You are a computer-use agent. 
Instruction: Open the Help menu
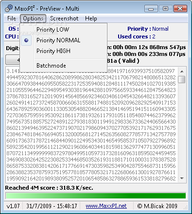pyautogui.click(x=91, y=18)
